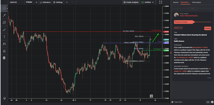Click the message input field
Image resolution: width=214 pixels, height=105 pixels.
(x=189, y=102)
